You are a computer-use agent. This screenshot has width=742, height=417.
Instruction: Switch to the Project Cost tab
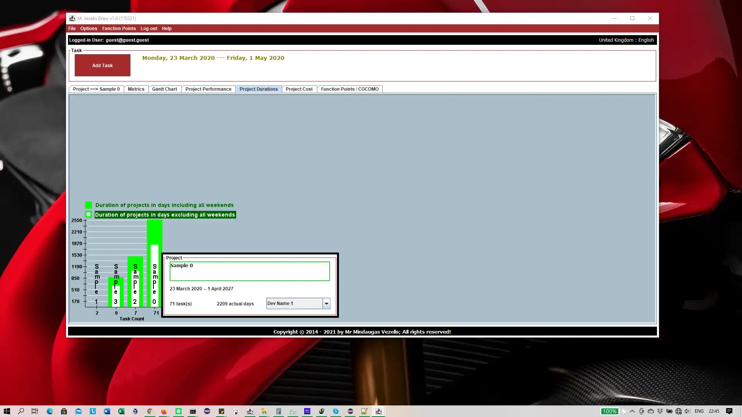pyautogui.click(x=299, y=89)
